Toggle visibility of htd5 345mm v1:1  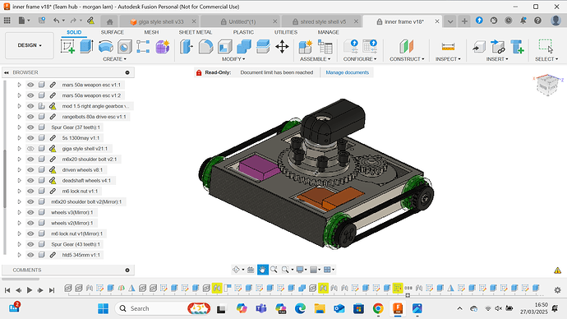[30, 255]
